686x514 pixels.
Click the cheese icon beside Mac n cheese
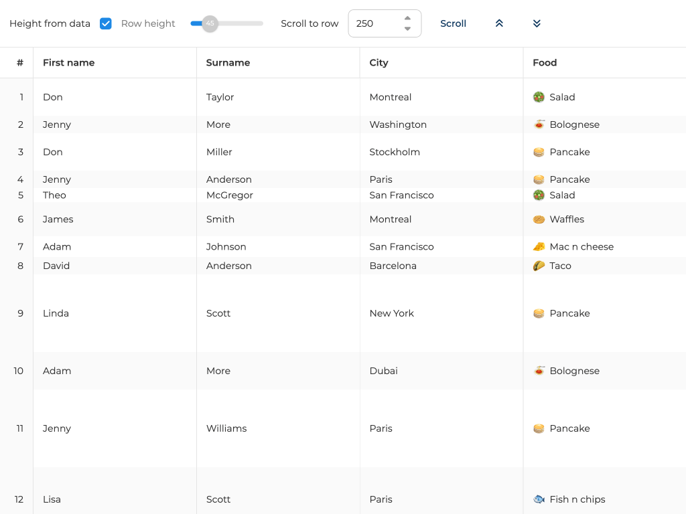[x=539, y=247]
